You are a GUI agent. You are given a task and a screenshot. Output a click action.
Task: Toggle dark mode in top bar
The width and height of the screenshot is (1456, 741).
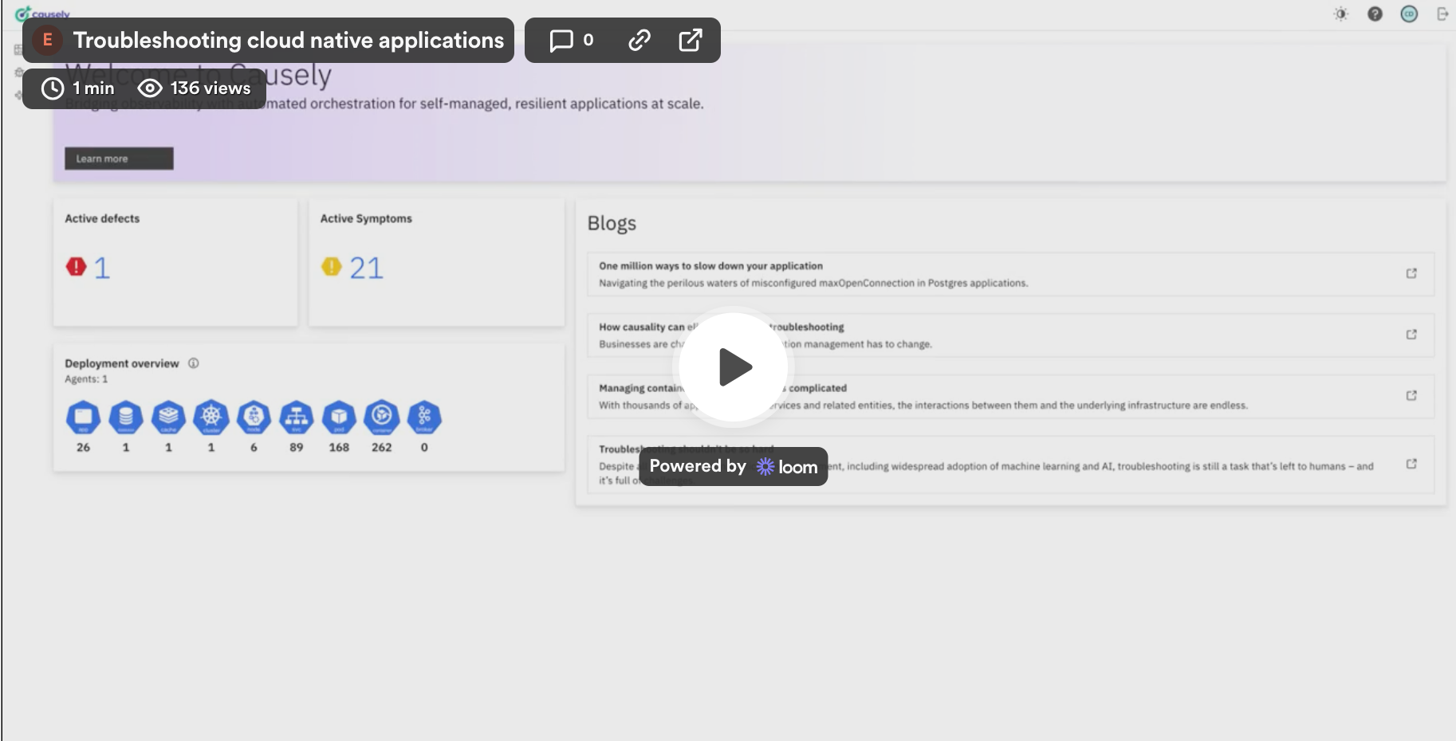[x=1340, y=14]
